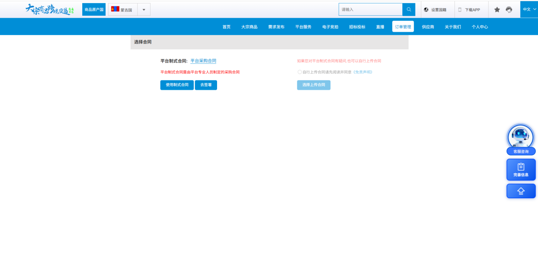538x258 pixels.
Task: Click the back-to-top arrow icon
Action: (521, 191)
